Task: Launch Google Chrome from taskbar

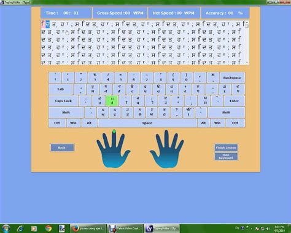Action: (x=49, y=228)
